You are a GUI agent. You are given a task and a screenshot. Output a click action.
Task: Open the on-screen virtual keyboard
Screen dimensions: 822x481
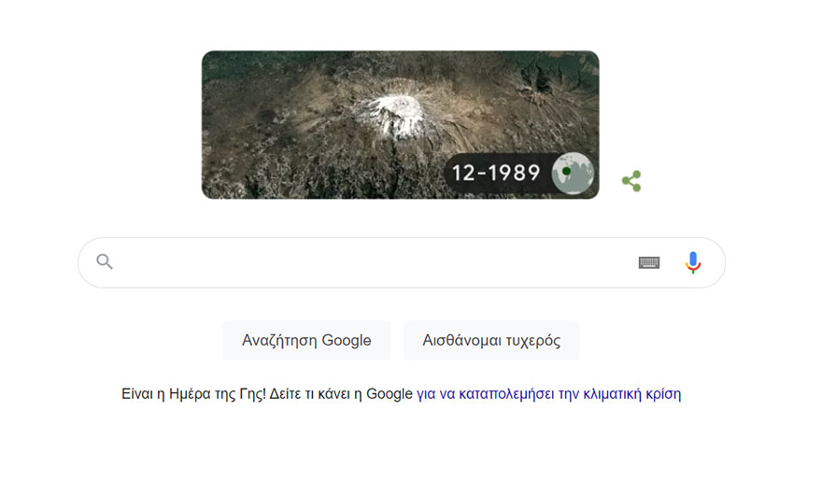[x=649, y=262]
